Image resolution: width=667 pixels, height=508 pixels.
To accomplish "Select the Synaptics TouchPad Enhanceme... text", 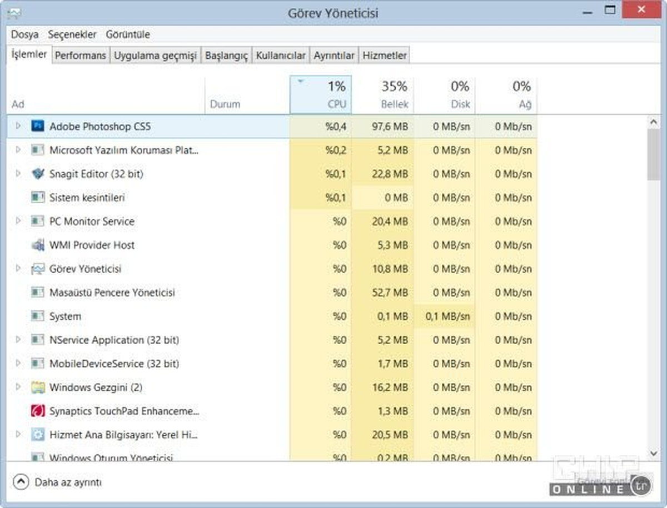I will 124,411.
